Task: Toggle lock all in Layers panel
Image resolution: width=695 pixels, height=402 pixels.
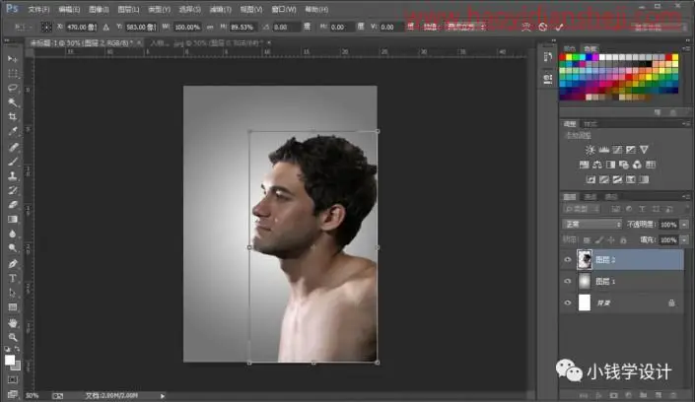Action: point(623,240)
